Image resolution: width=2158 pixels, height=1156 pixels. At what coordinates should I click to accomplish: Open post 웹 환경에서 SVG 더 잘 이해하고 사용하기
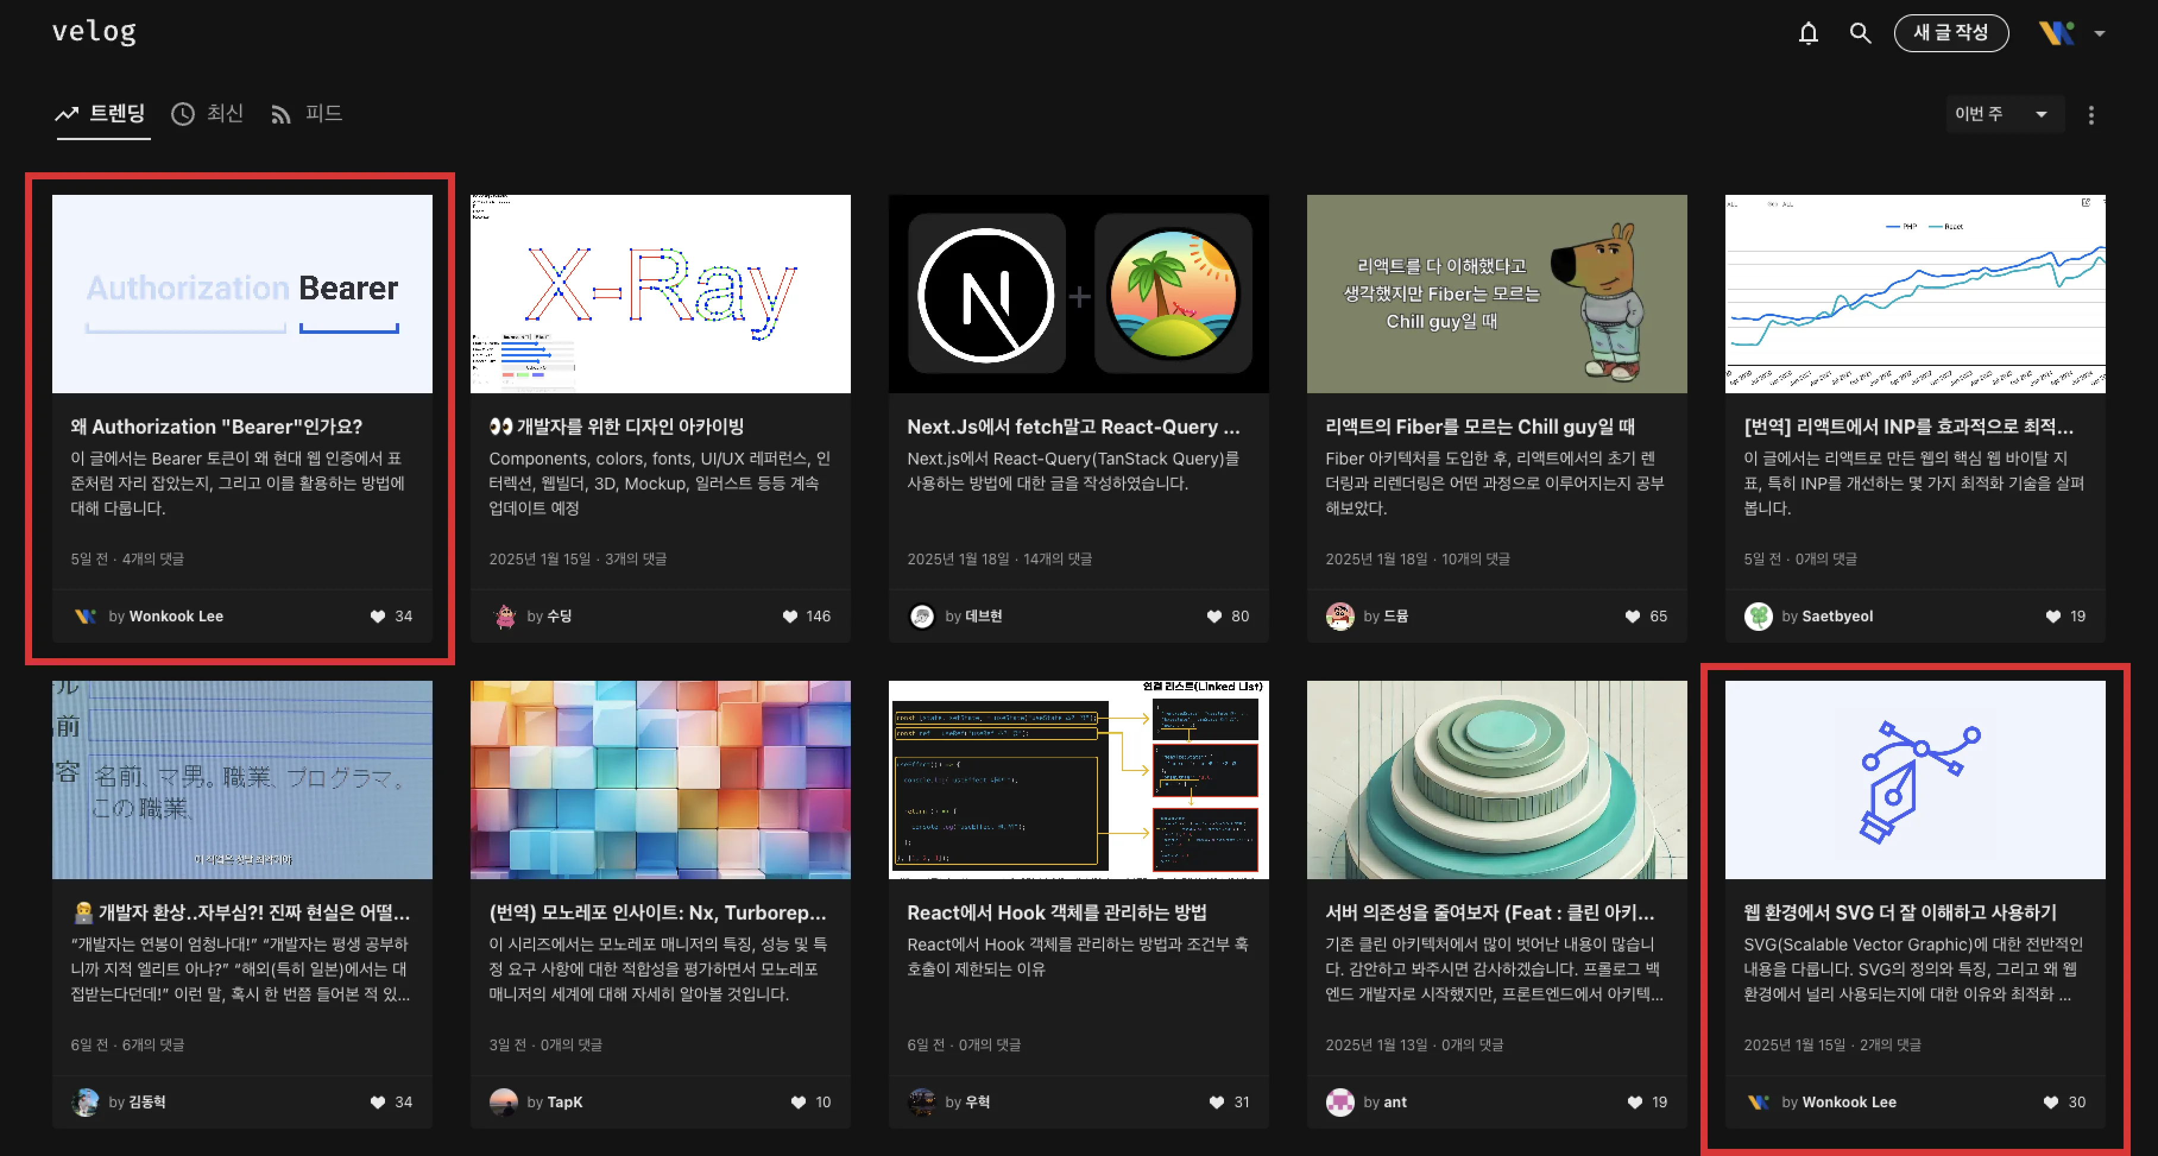click(1900, 912)
